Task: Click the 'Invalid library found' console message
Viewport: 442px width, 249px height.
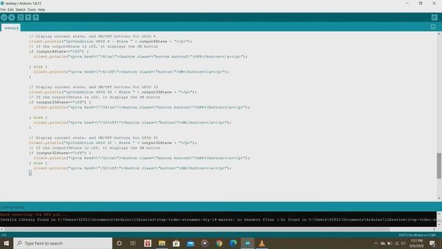Action: [218, 220]
